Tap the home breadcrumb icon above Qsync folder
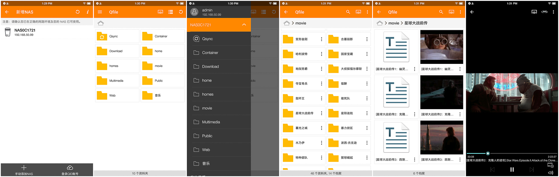Image resolution: width=559 pixels, height=177 pixels. [x=101, y=23]
